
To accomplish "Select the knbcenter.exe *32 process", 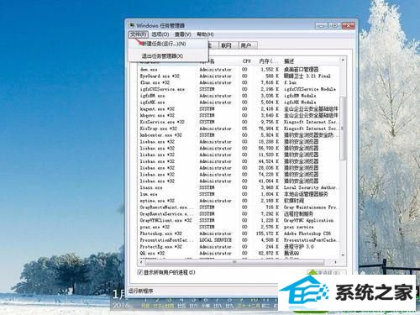I will pos(161,135).
